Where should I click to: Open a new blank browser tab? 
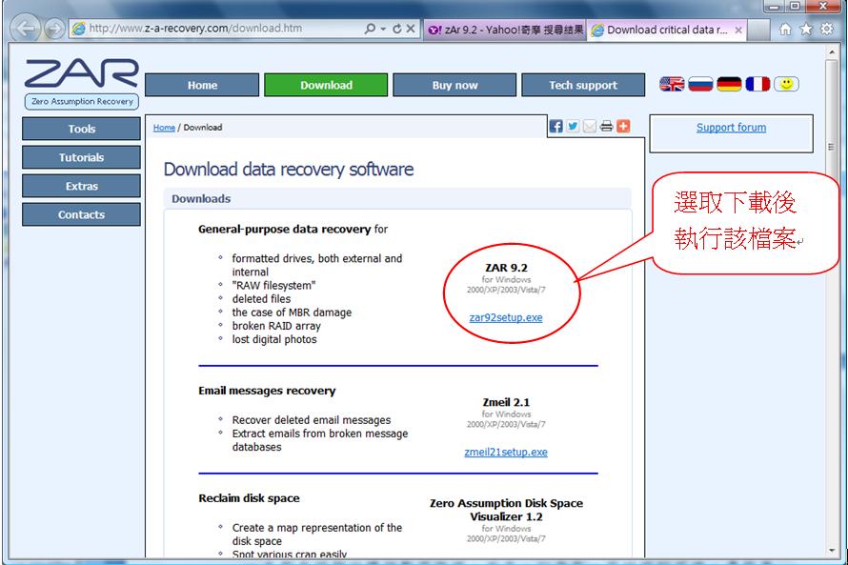(758, 30)
